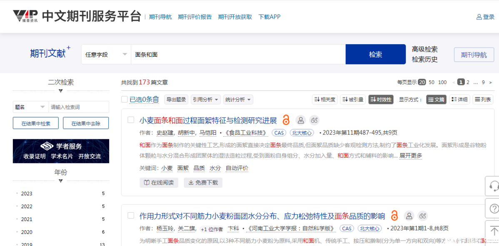Click 在结果中检索 button
The height and width of the screenshot is (246, 499).
pyautogui.click(x=36, y=123)
